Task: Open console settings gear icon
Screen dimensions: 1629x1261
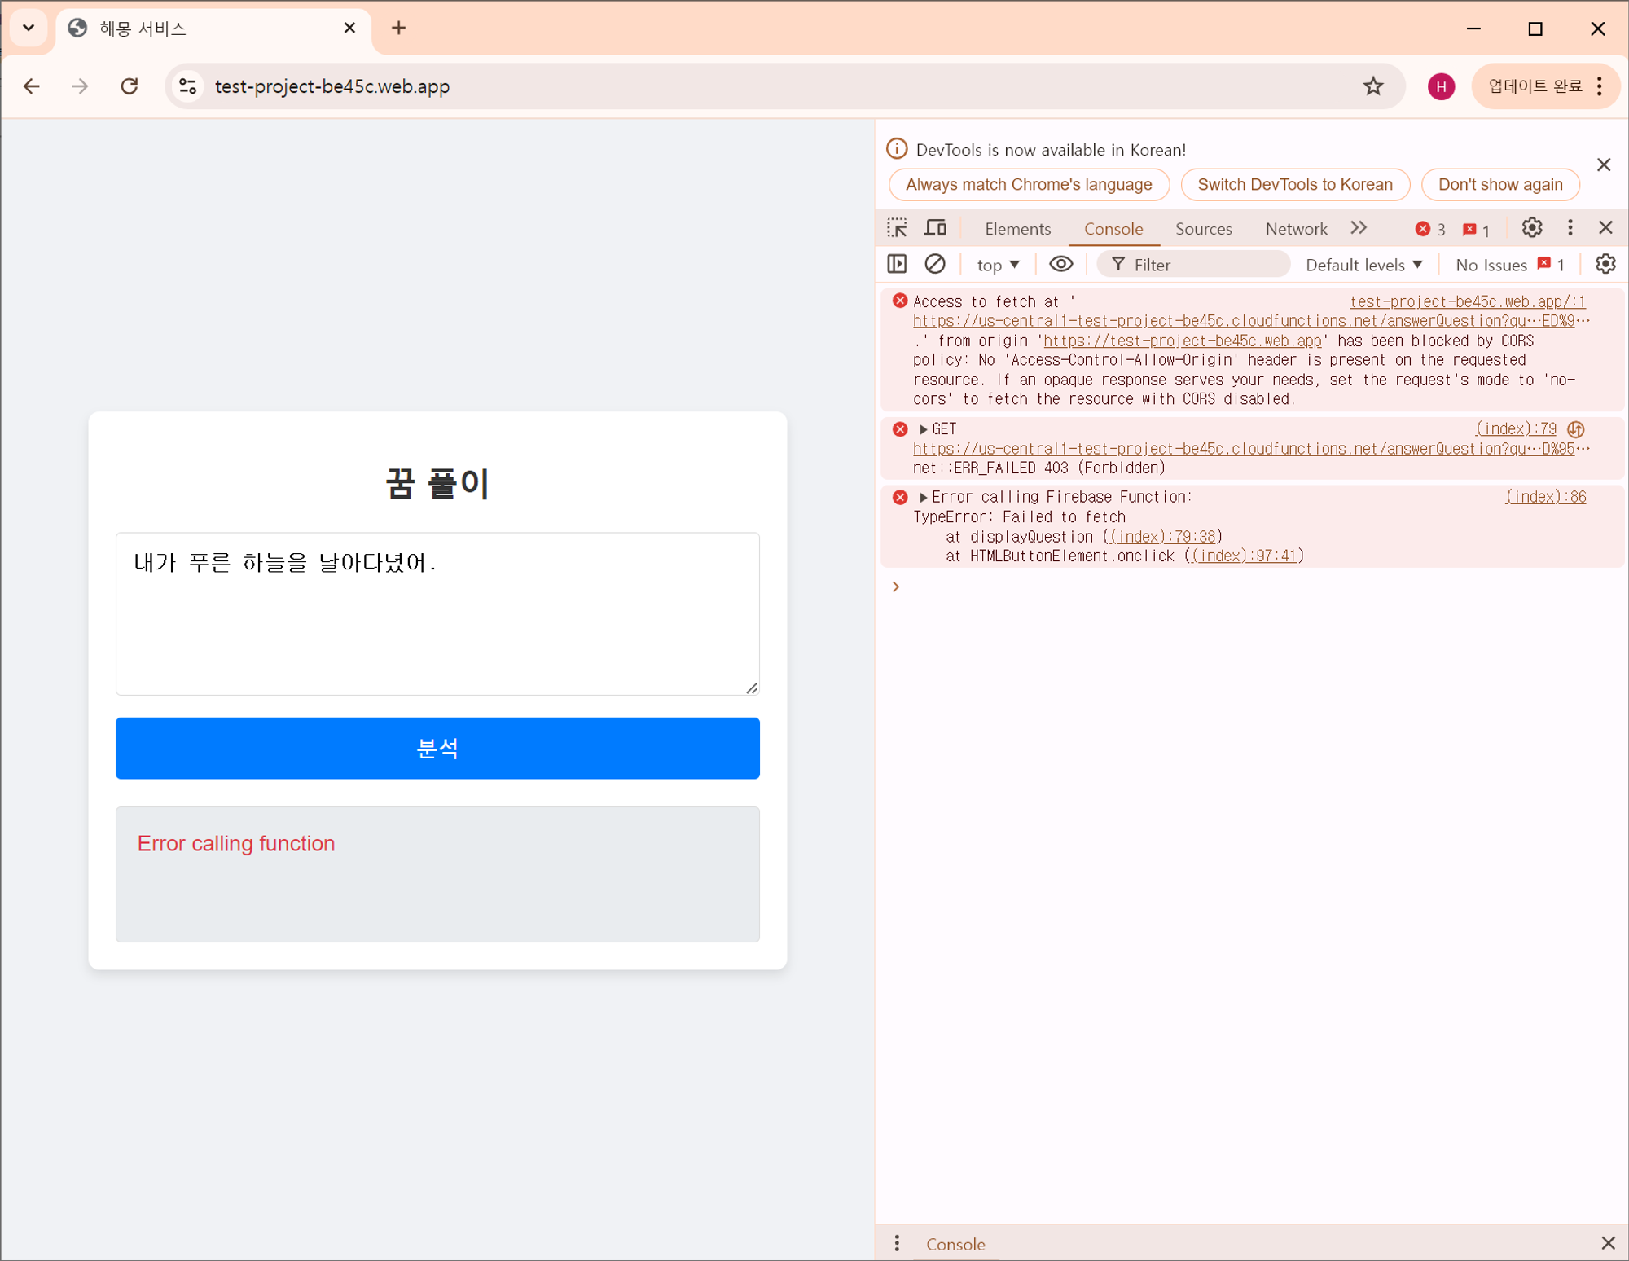Action: (x=1605, y=264)
